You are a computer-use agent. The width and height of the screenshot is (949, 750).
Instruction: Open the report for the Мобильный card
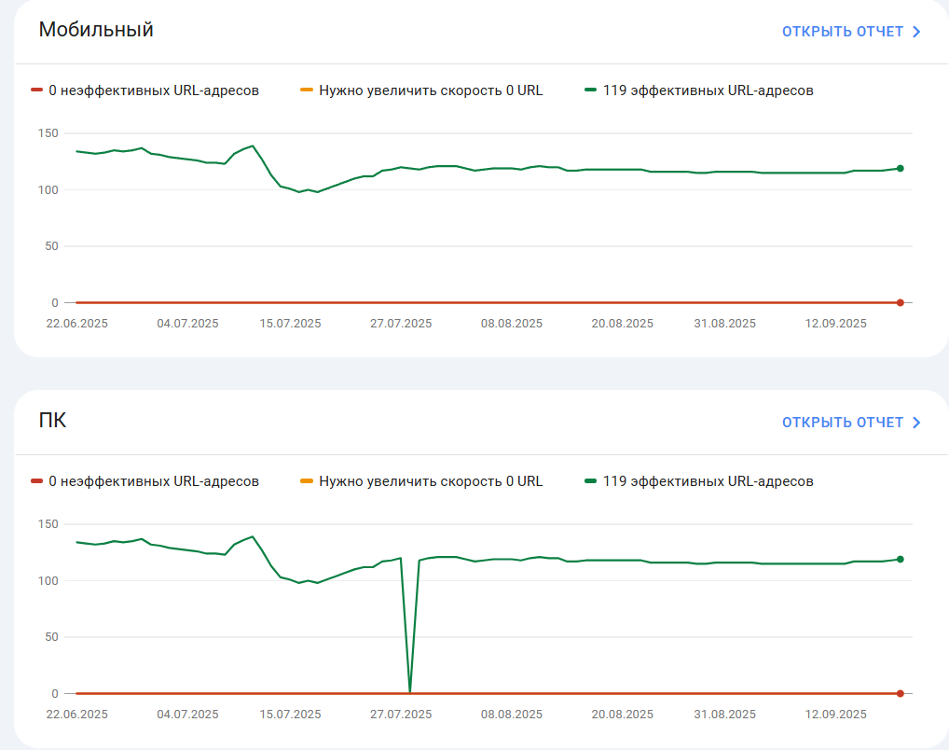(851, 32)
